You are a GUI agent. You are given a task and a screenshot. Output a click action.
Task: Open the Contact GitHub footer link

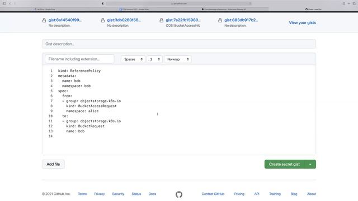click(x=213, y=194)
